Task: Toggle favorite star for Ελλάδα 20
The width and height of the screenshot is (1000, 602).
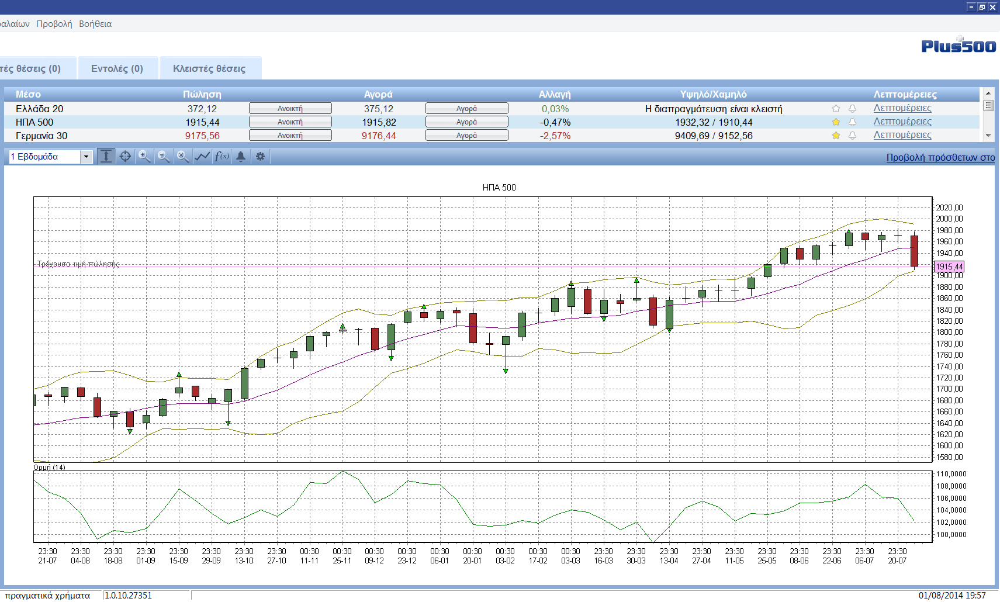Action: pyautogui.click(x=836, y=108)
